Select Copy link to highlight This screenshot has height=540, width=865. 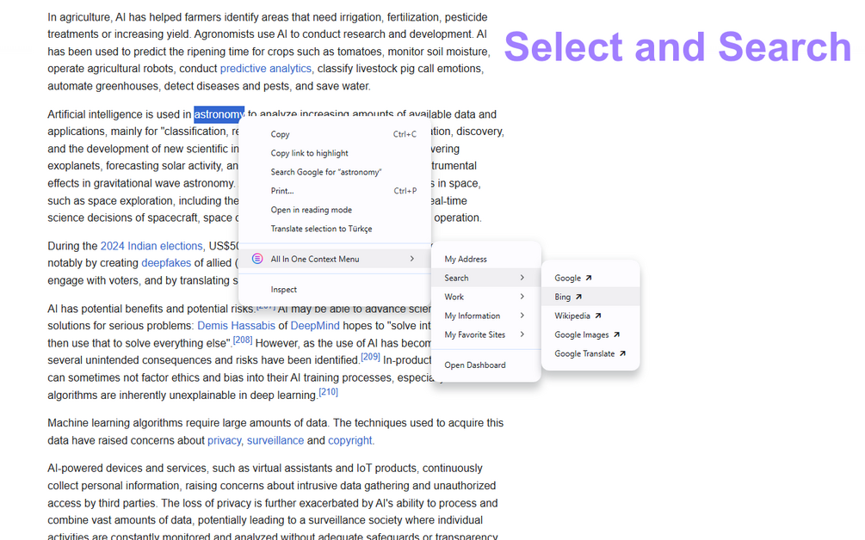[335, 153]
